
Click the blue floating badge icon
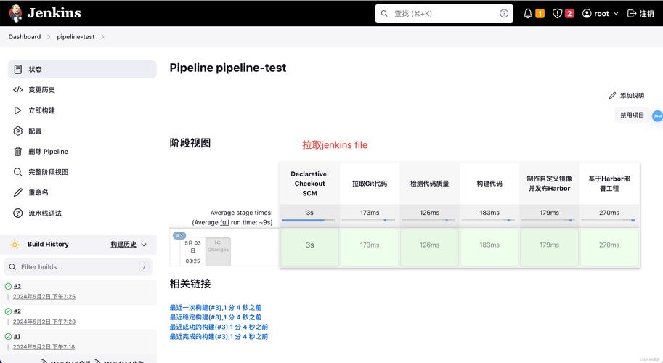(657, 115)
